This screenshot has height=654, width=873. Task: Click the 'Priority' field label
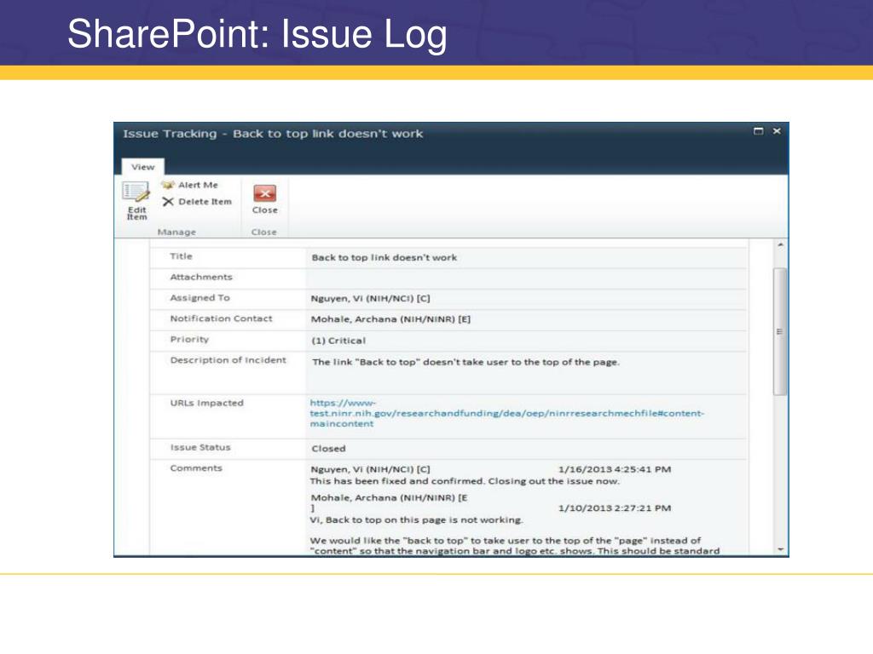(189, 339)
